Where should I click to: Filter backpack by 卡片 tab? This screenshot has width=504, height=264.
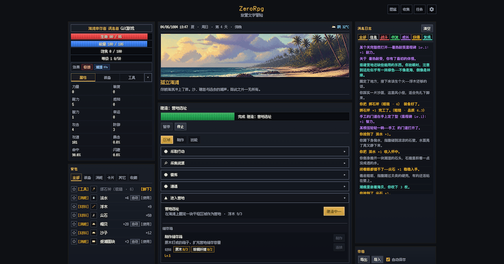coord(110,178)
